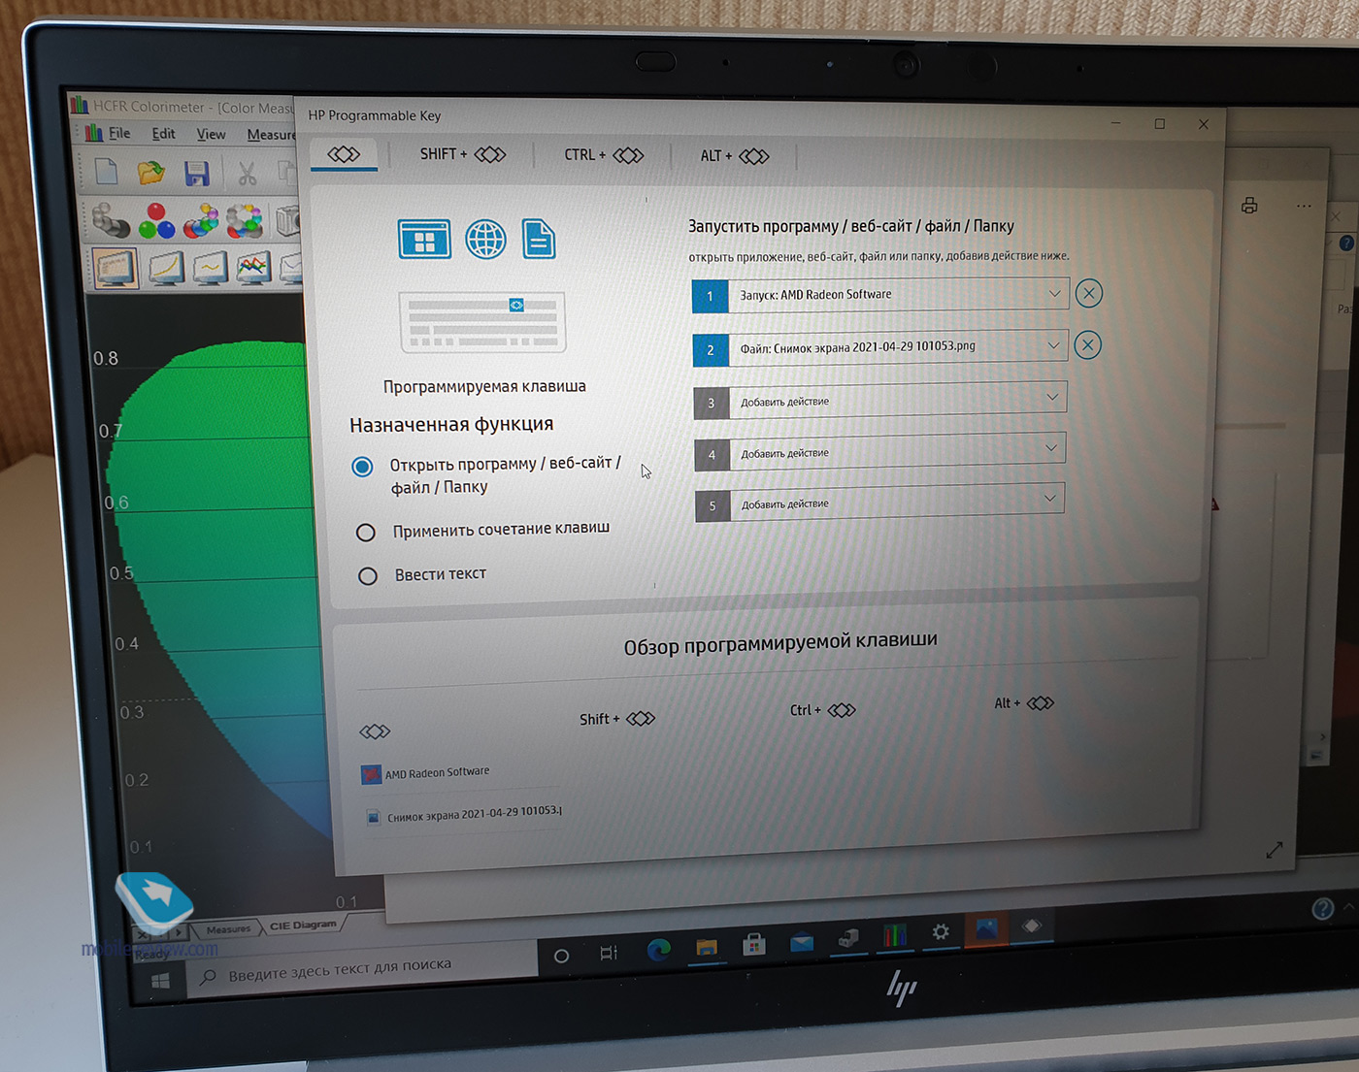Open the Edit menu in HCFR Colorimeter

pos(163,134)
